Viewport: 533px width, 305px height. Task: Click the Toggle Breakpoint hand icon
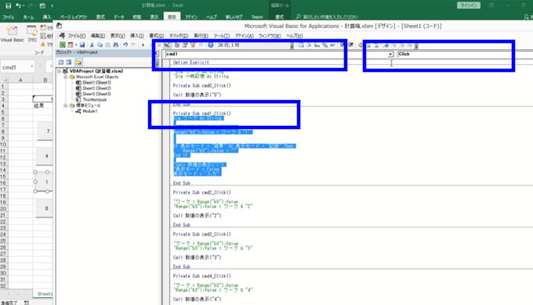pos(361,45)
